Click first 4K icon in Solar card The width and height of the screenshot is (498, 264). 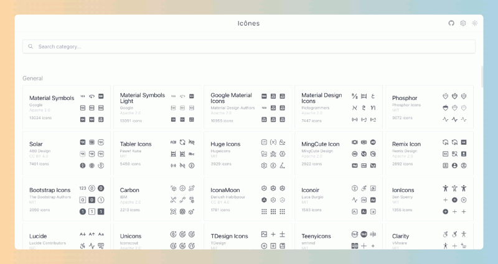click(83, 142)
